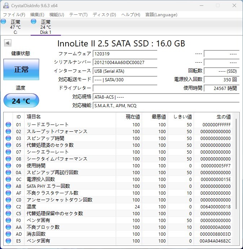Click the status icon for row 0C 電源投入回数

pos(8,179)
